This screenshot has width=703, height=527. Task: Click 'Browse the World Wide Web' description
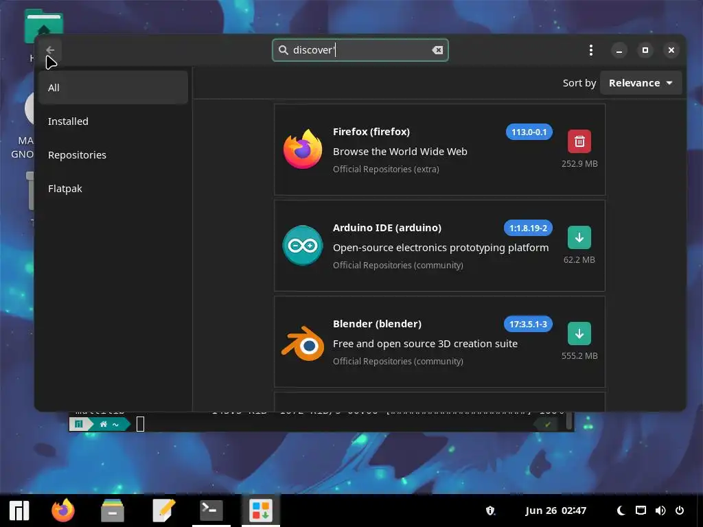click(x=400, y=152)
